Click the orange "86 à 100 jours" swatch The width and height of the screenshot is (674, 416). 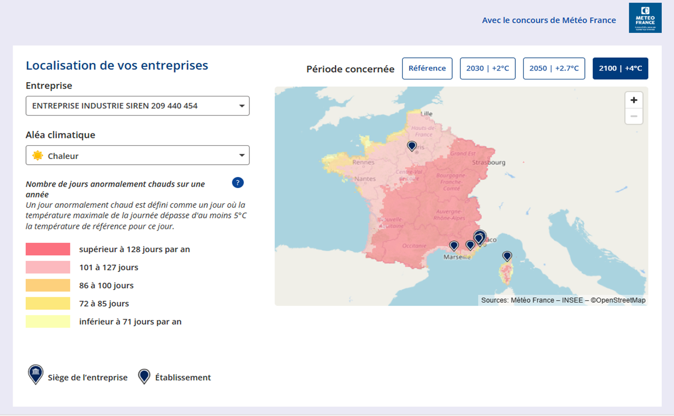tap(48, 286)
